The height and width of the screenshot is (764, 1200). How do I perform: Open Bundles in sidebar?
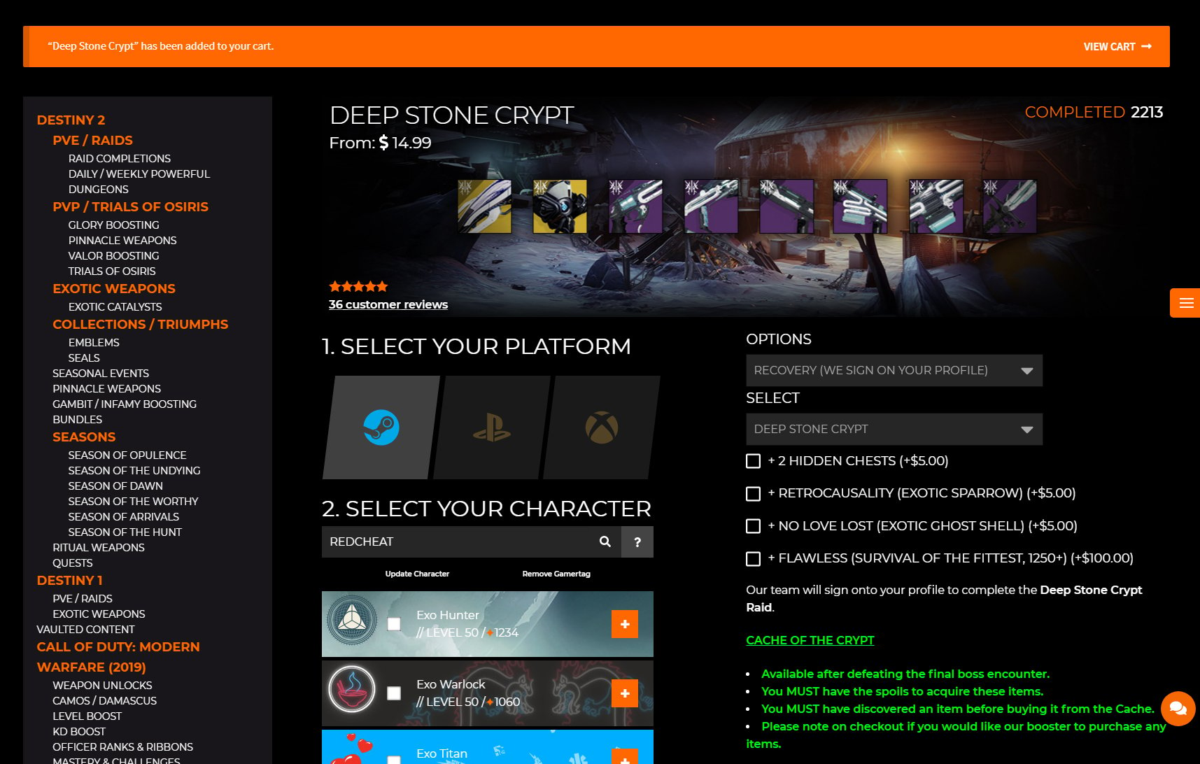point(77,420)
